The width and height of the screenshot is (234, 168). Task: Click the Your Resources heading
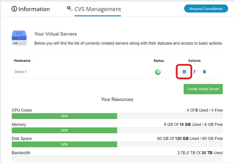point(117,99)
